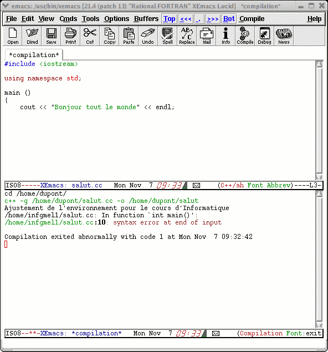328x352 pixels.
Task: Click the 'In function int main()' line
Action: (x=101, y=215)
